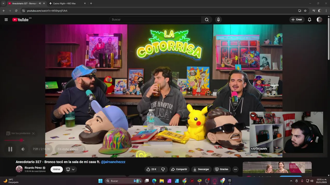Click the red video progress scrubber
This screenshot has width=330, height=185.
[x=22, y=140]
